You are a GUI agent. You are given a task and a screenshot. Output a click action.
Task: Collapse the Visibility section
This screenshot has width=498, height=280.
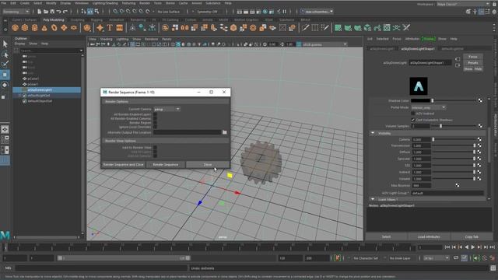(373, 133)
